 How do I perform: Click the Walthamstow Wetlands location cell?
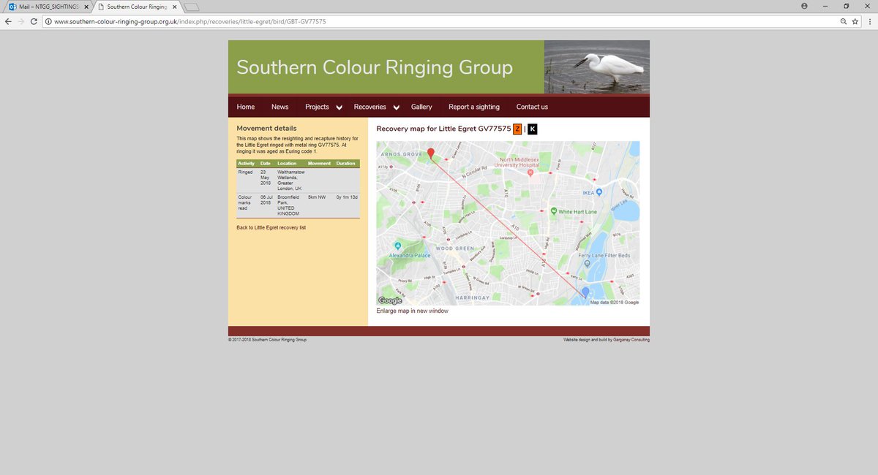(290, 180)
